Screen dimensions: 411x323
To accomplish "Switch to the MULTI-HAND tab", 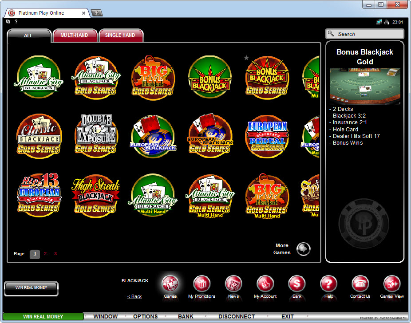I will pyautogui.click(x=75, y=35).
